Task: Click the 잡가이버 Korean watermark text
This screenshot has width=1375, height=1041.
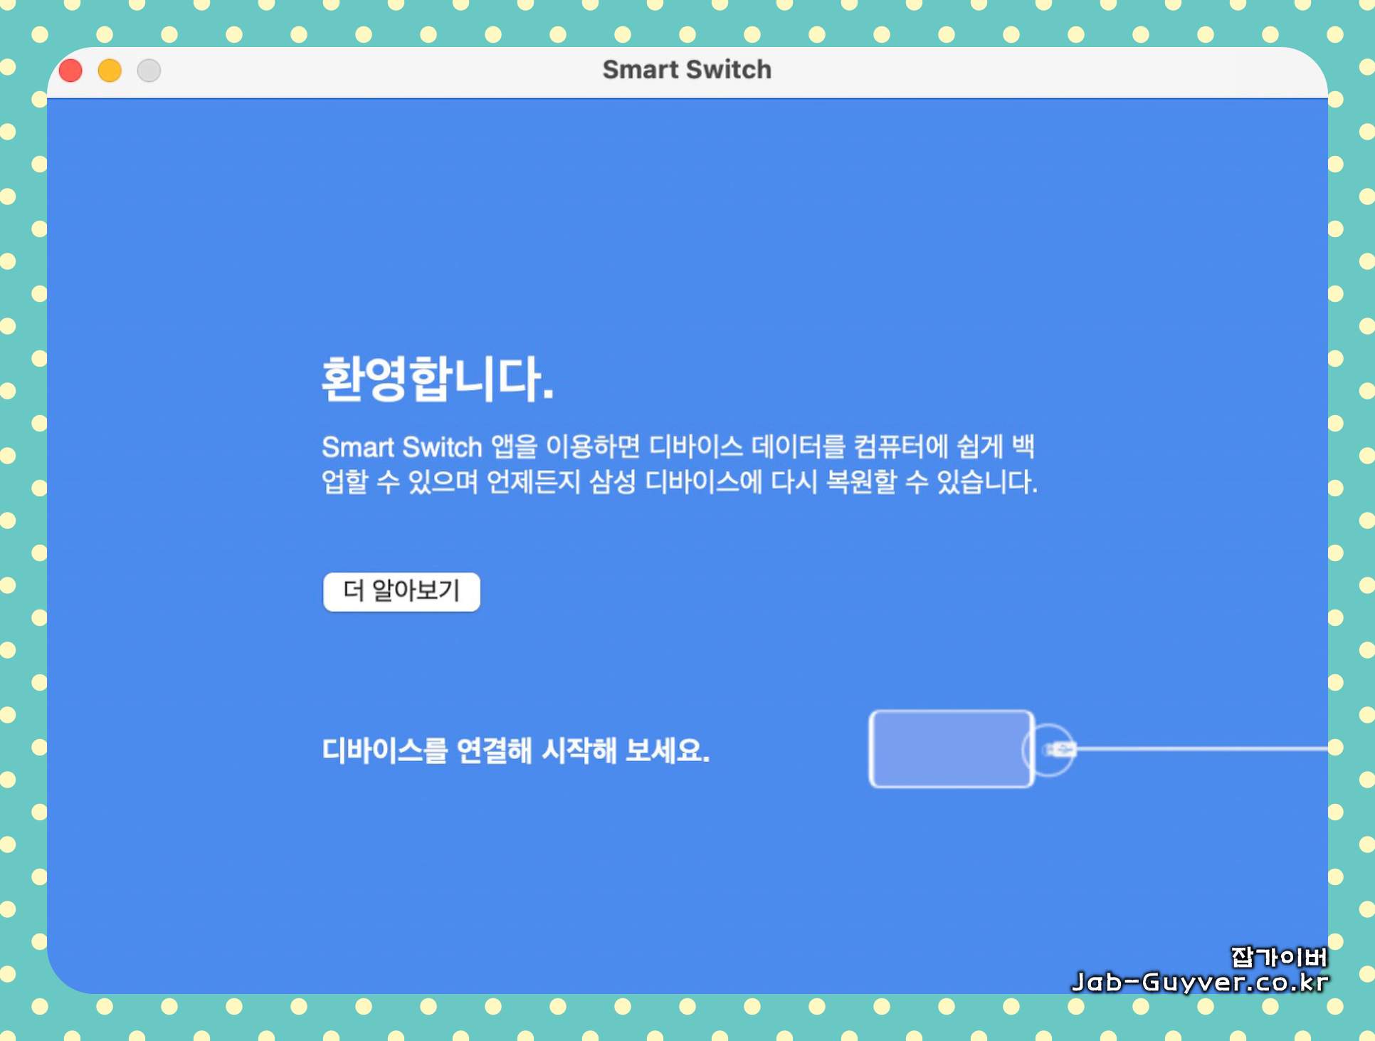Action: [1278, 957]
